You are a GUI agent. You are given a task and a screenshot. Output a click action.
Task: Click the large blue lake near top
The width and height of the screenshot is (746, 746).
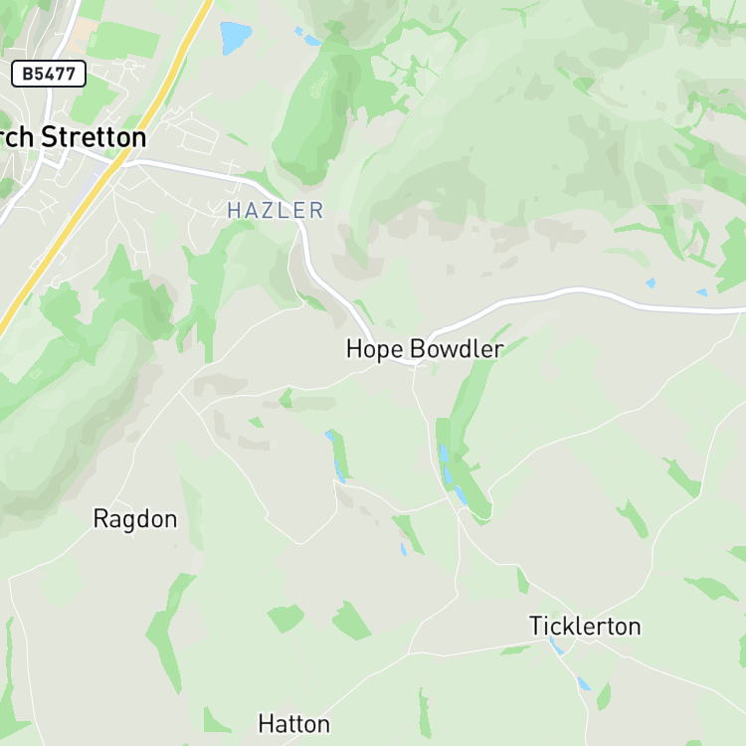(x=235, y=37)
